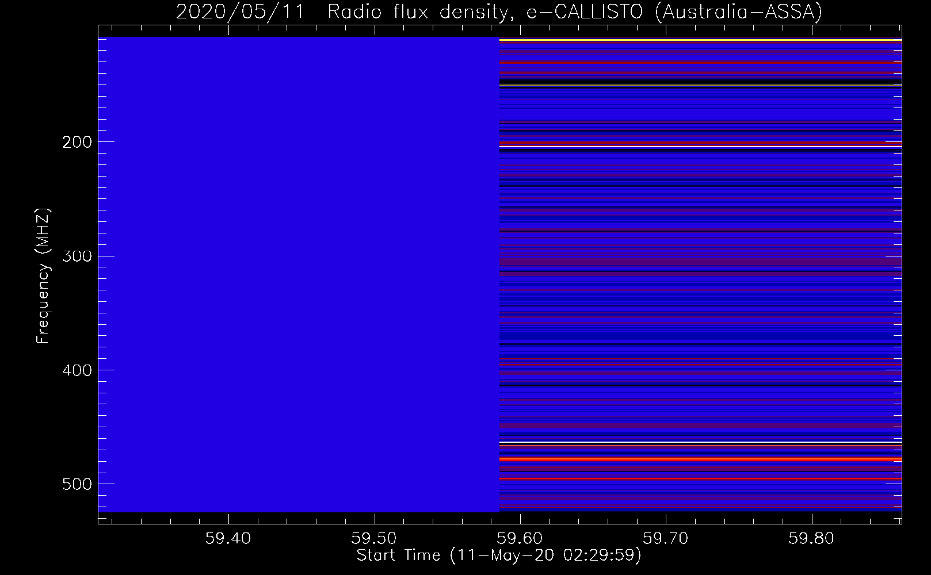The image size is (931, 575).
Task: Click the 59.80 time tick label
Action: point(812,539)
